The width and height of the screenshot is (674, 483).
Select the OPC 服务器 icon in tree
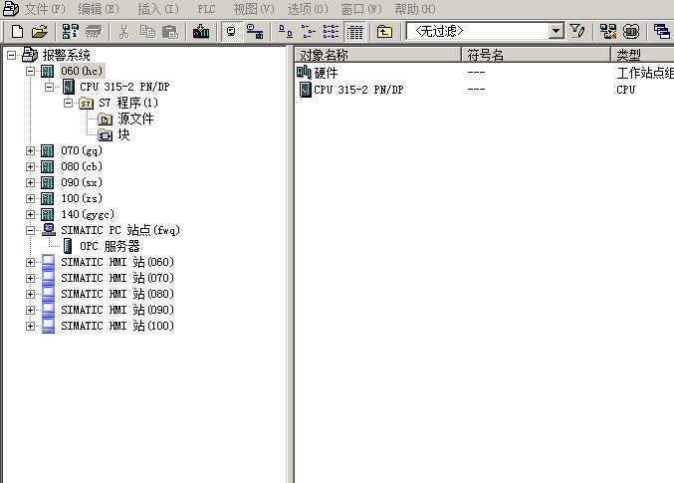click(x=68, y=246)
